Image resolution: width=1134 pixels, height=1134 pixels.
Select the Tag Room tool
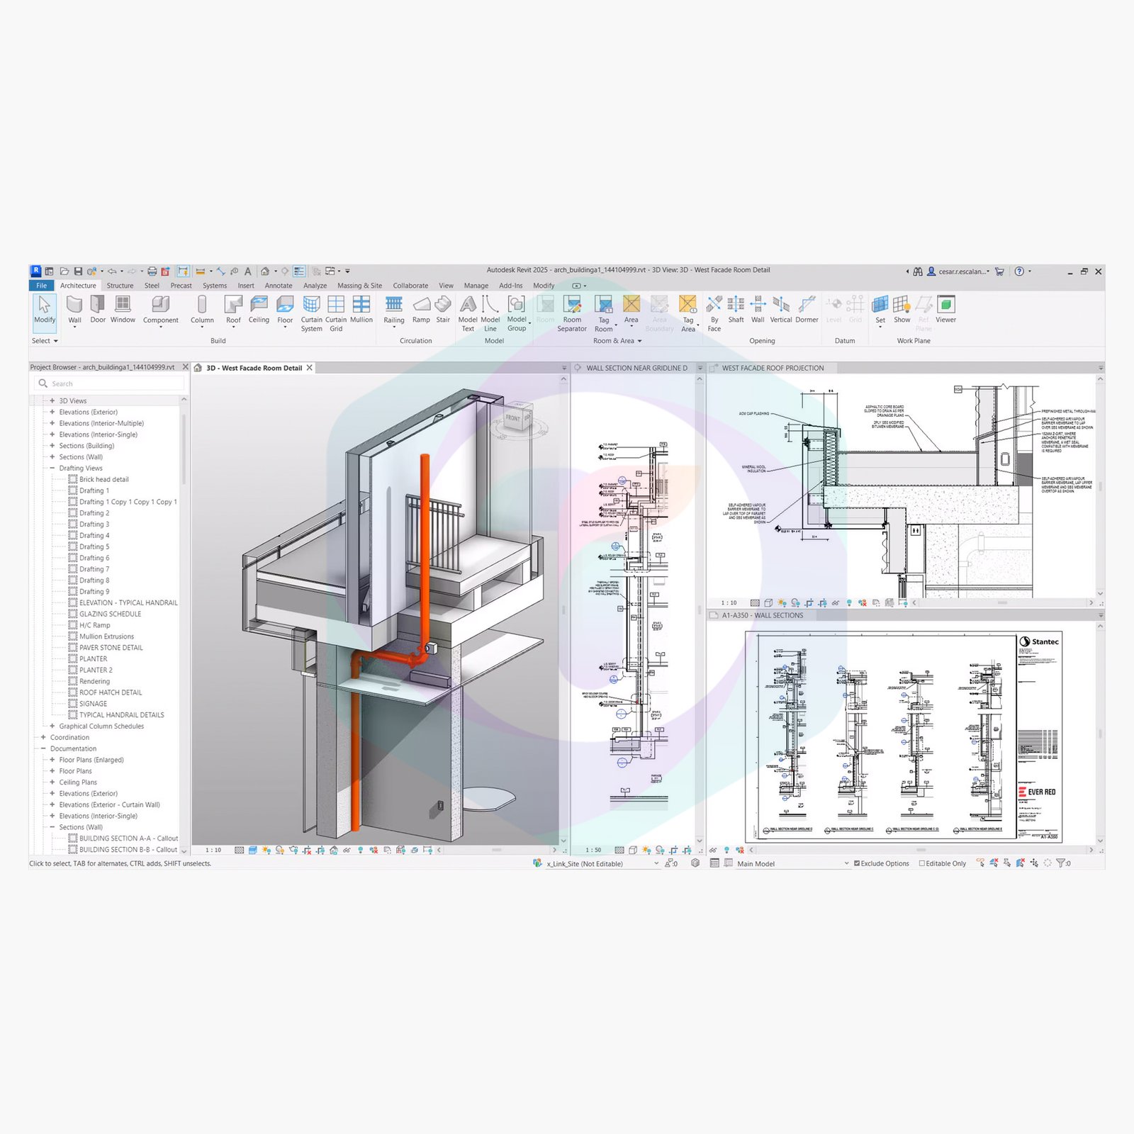pos(604,314)
